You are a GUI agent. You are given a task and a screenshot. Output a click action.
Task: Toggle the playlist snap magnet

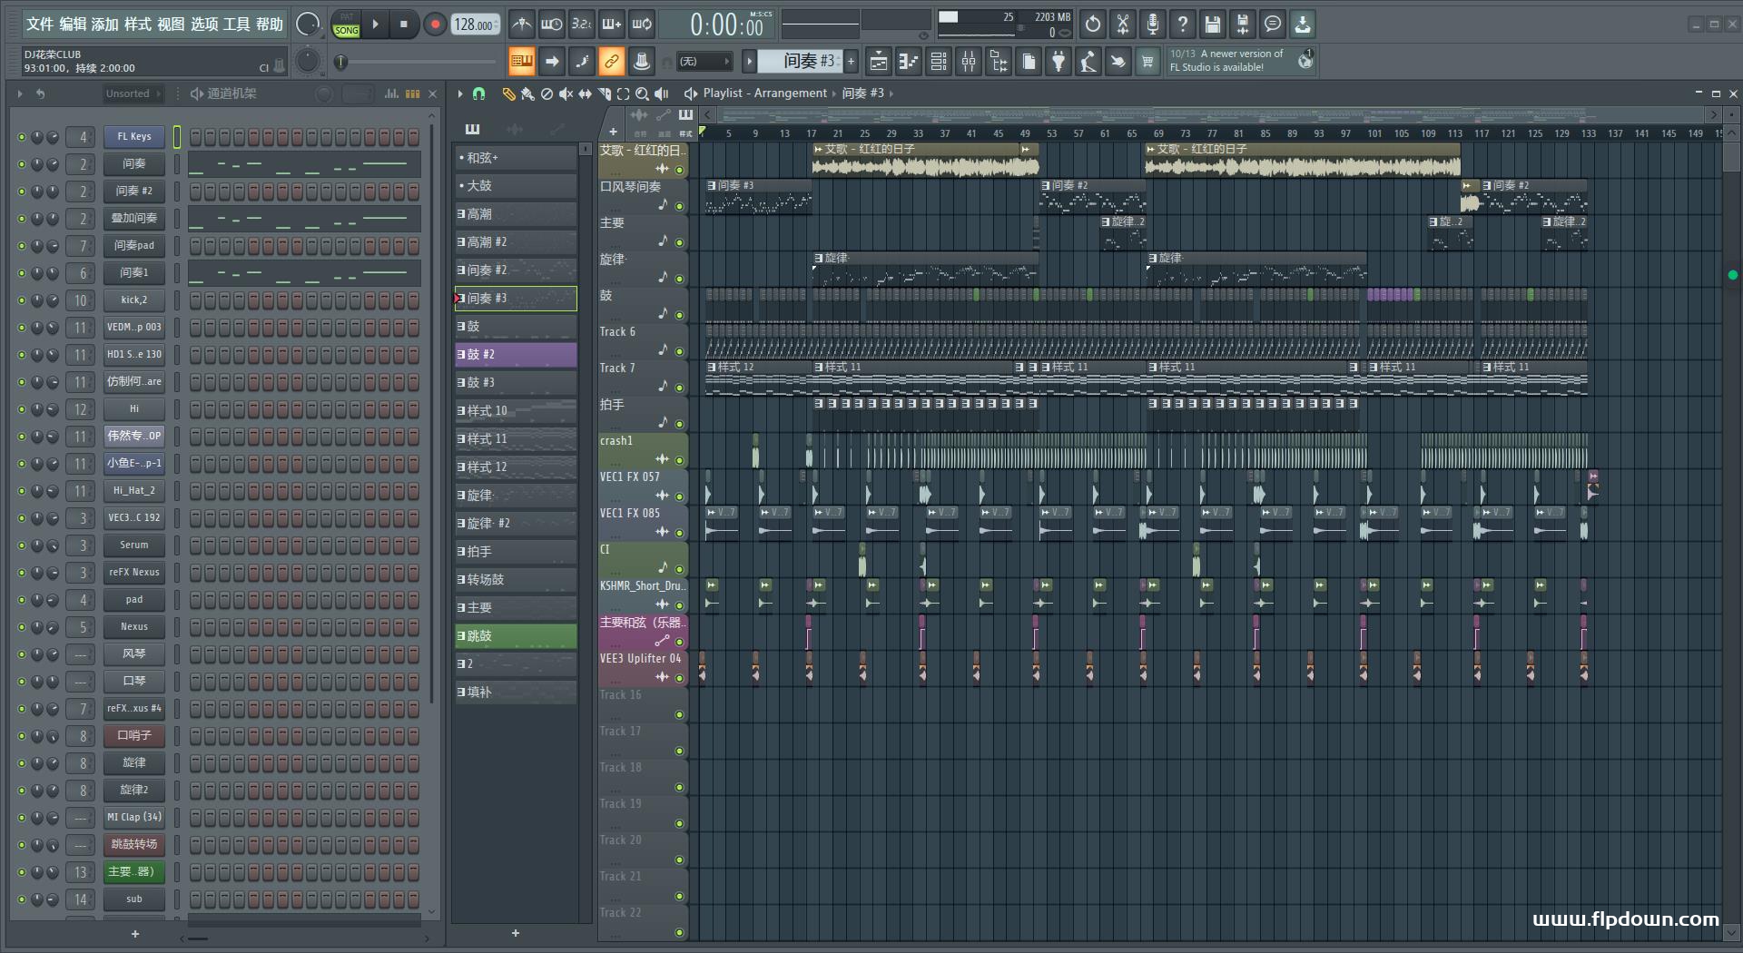tap(479, 93)
